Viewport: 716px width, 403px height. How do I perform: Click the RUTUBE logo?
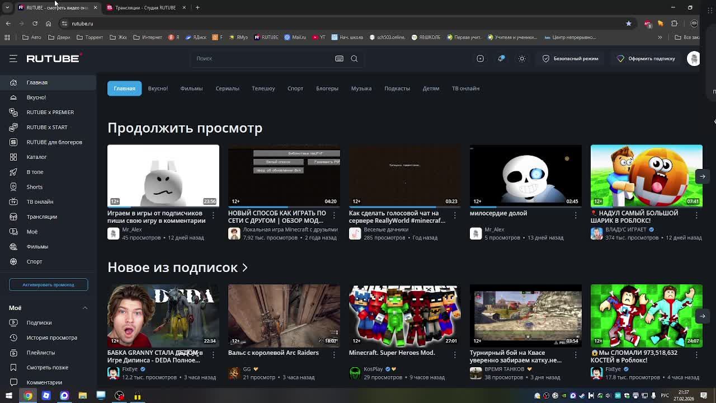54,58
